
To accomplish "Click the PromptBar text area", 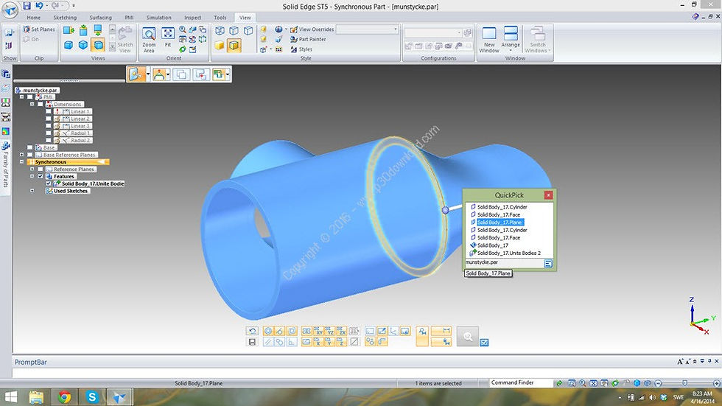I will (x=367, y=372).
